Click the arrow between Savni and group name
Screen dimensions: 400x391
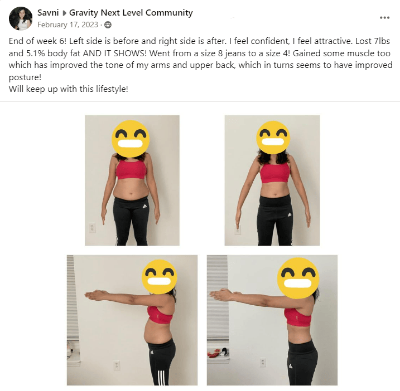tap(64, 13)
